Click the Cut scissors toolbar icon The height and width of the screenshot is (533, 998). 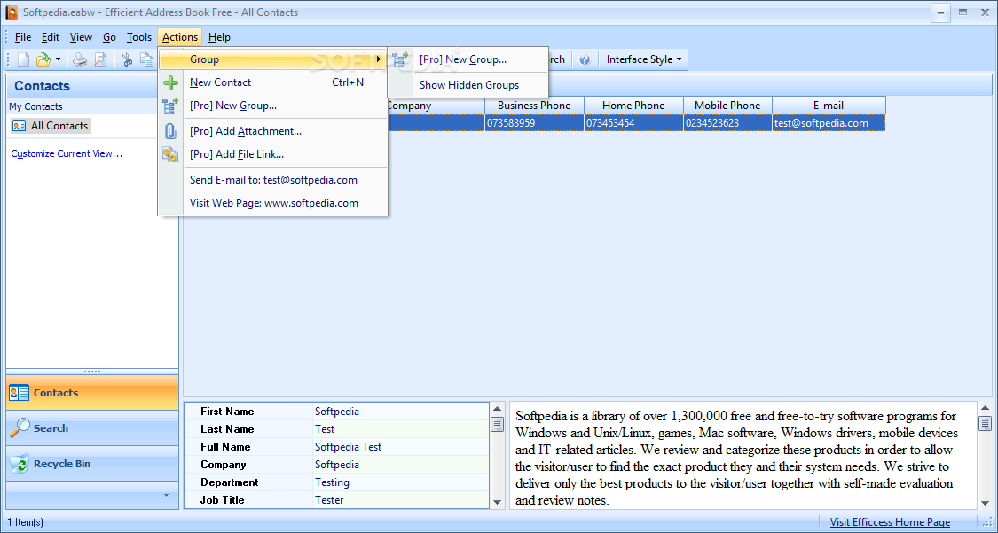127,59
